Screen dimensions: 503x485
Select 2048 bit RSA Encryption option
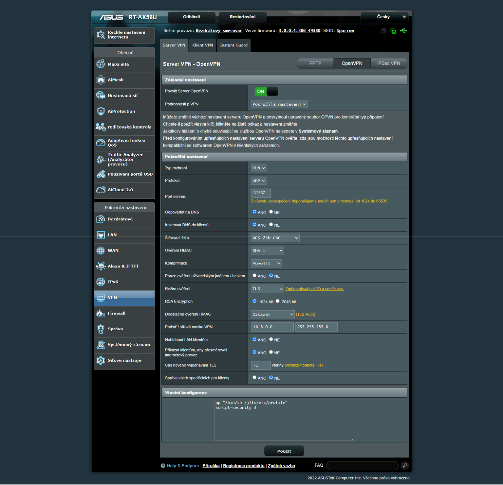pos(278,301)
